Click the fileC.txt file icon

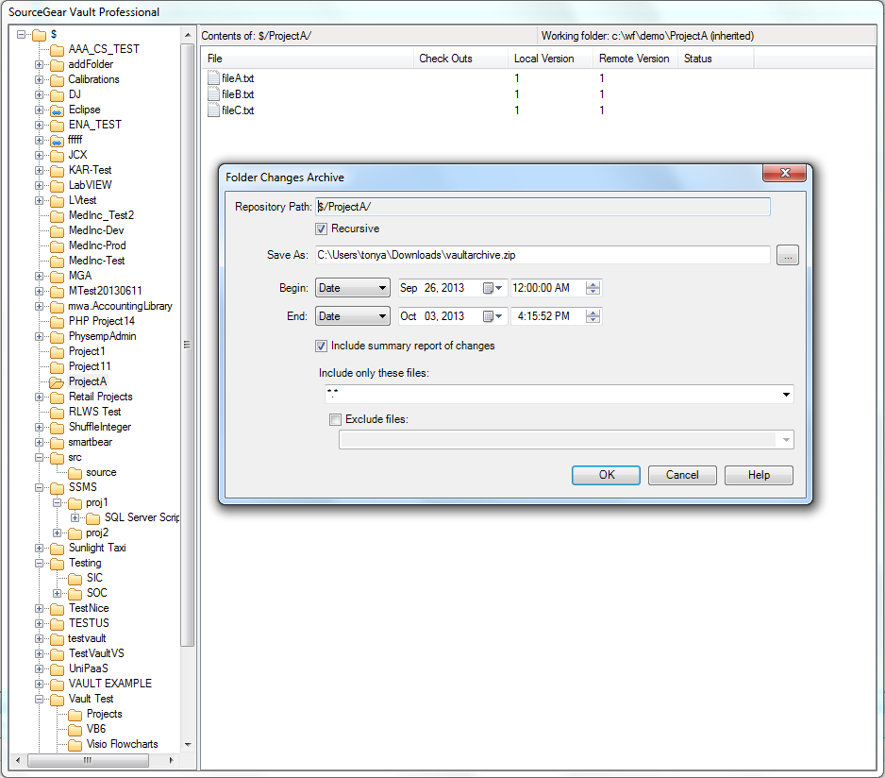[x=213, y=110]
